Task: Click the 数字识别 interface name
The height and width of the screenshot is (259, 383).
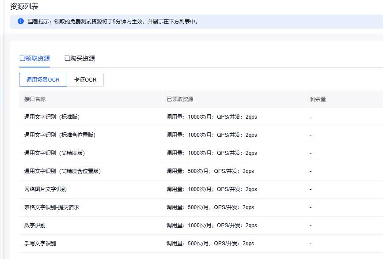Action: pos(34,225)
